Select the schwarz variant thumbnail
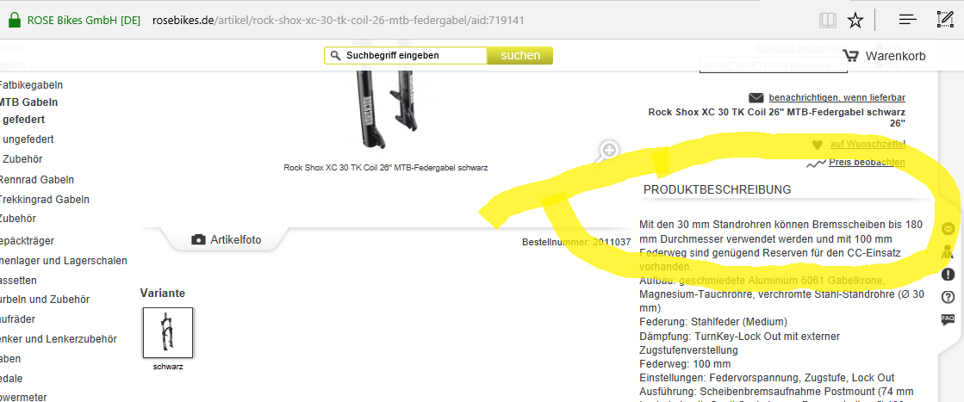Screen dimensions: 964x402 168,332
